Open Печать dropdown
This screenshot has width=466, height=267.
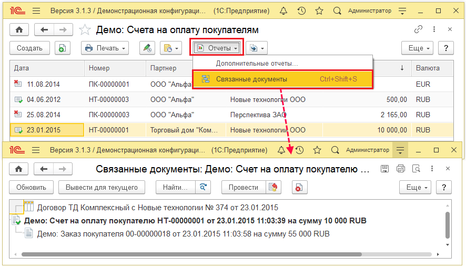click(x=105, y=48)
